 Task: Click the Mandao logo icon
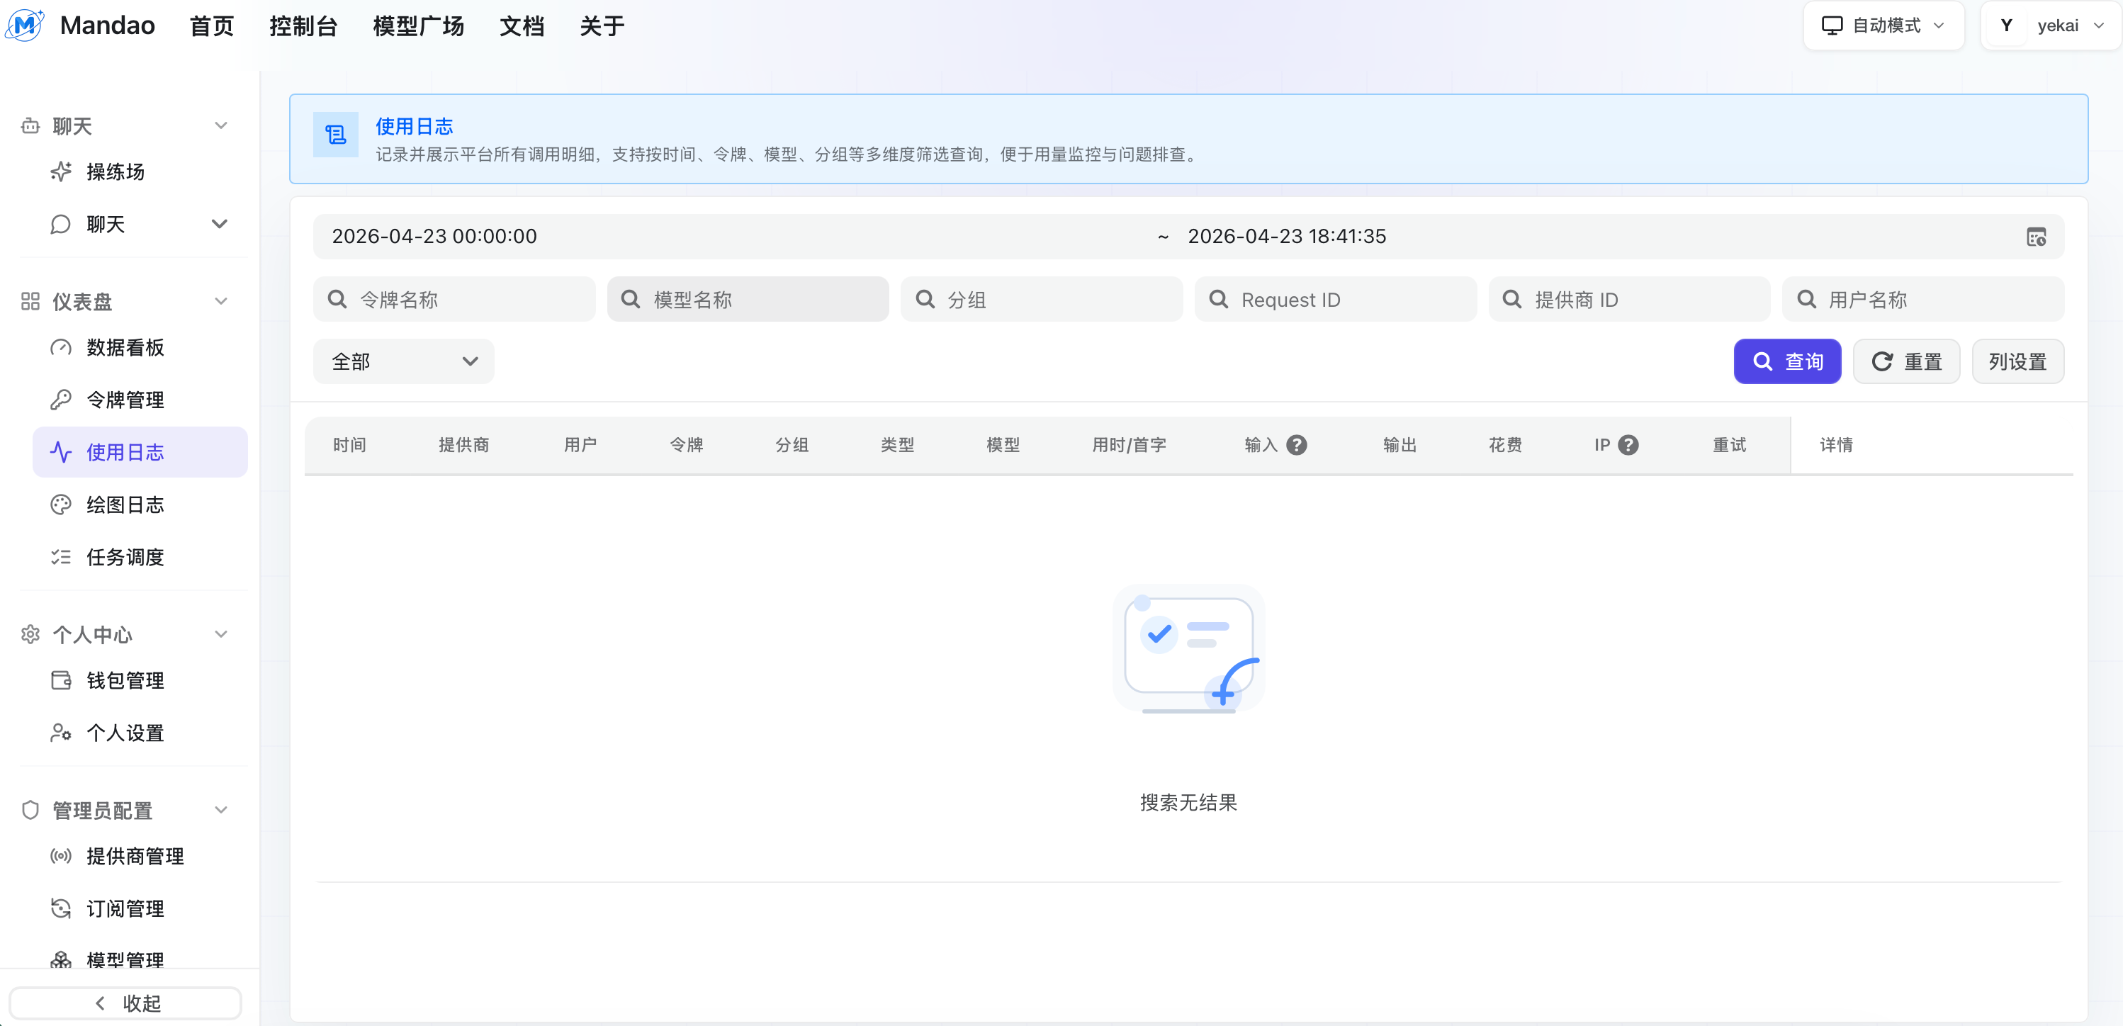point(25,25)
